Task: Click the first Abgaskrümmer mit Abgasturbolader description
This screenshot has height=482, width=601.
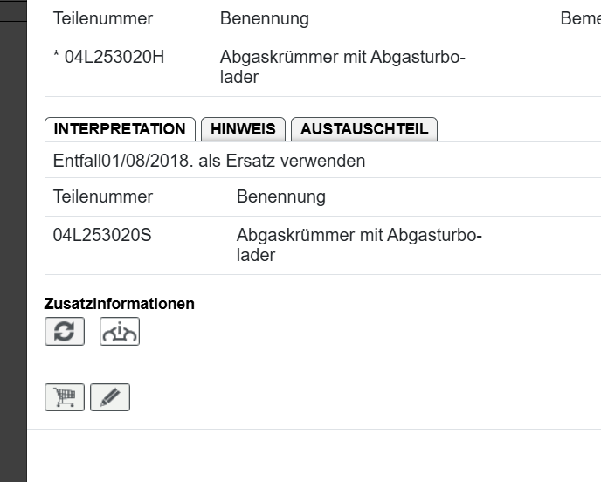Action: [x=342, y=67]
